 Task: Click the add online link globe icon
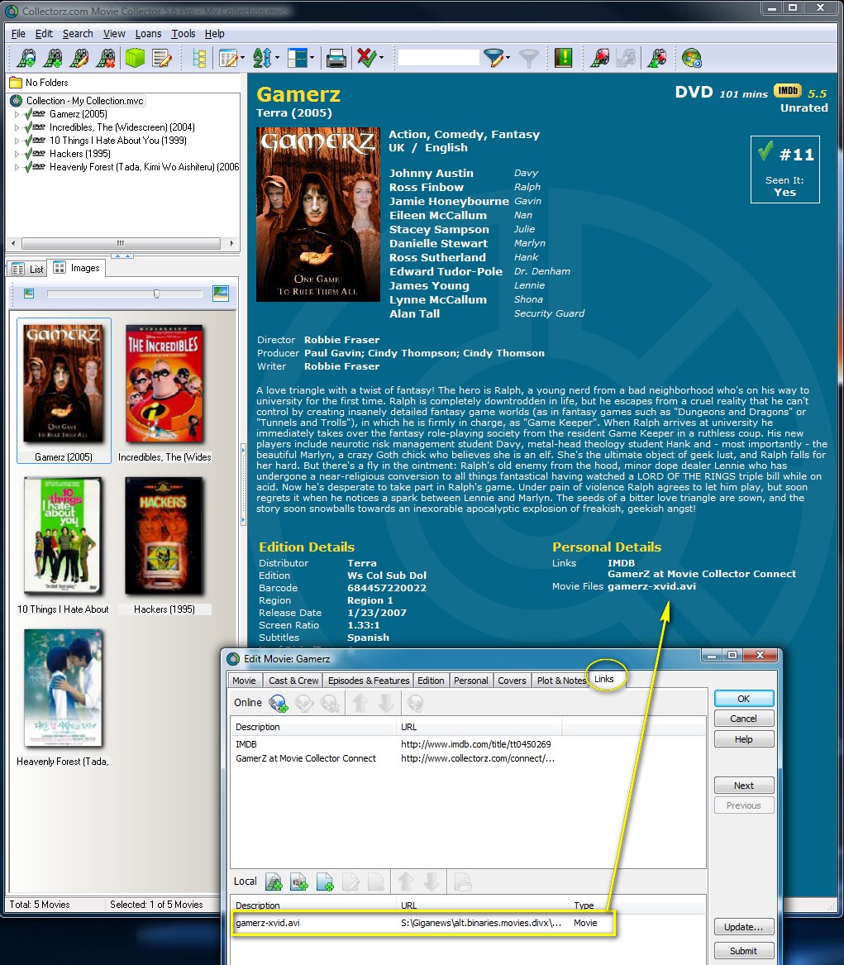(278, 703)
